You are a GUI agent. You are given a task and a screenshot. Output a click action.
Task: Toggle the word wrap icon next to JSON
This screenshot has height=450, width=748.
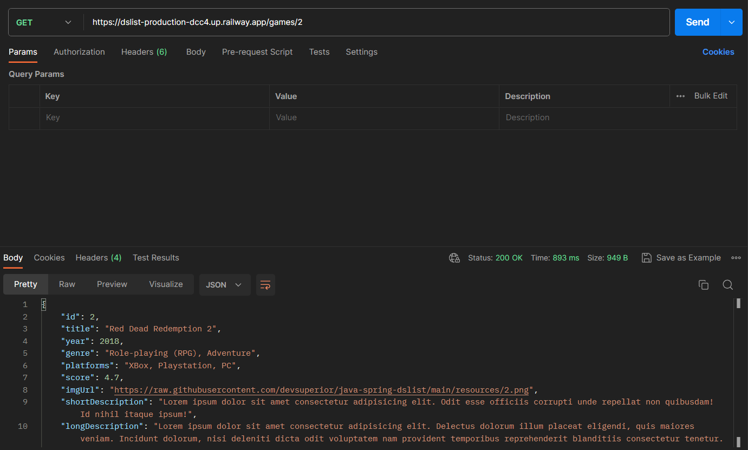pos(265,285)
